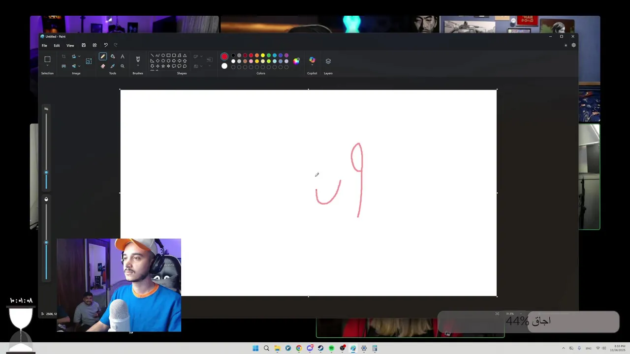Open taskbar Search
Viewport: 630px width, 354px height.
coord(266,348)
